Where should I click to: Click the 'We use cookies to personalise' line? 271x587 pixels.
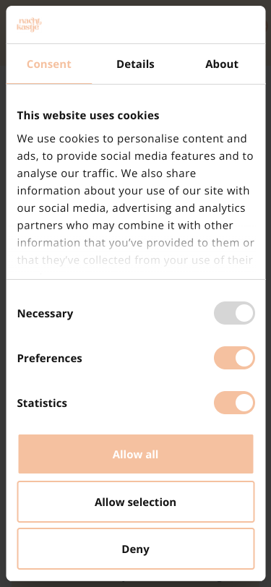tap(132, 139)
